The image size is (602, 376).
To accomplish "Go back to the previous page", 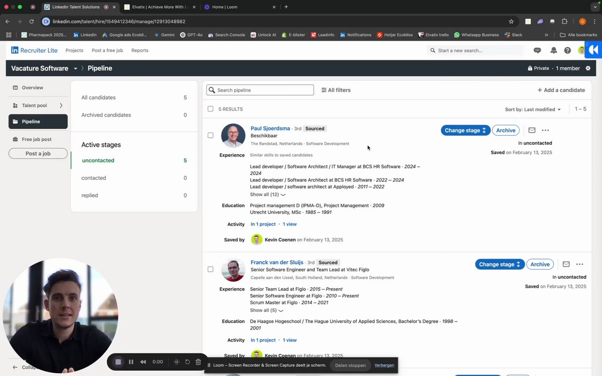I will (x=8, y=21).
